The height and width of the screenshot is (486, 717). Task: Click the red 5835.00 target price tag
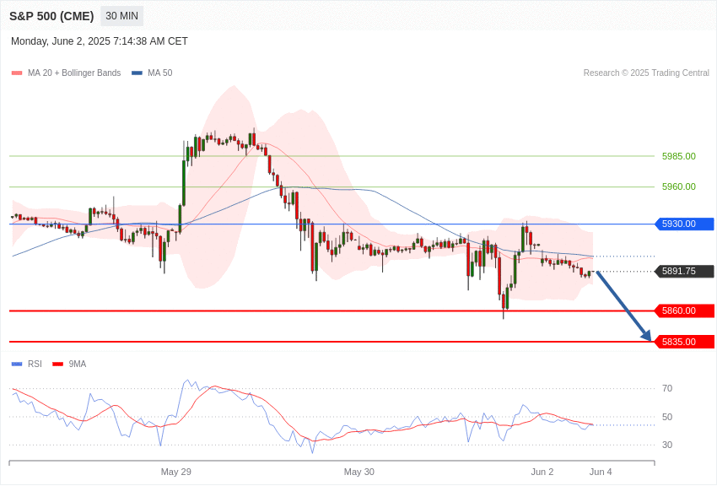(685, 342)
